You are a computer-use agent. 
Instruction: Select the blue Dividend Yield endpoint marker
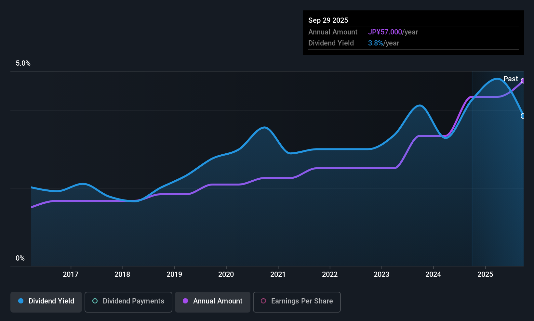[x=523, y=116]
